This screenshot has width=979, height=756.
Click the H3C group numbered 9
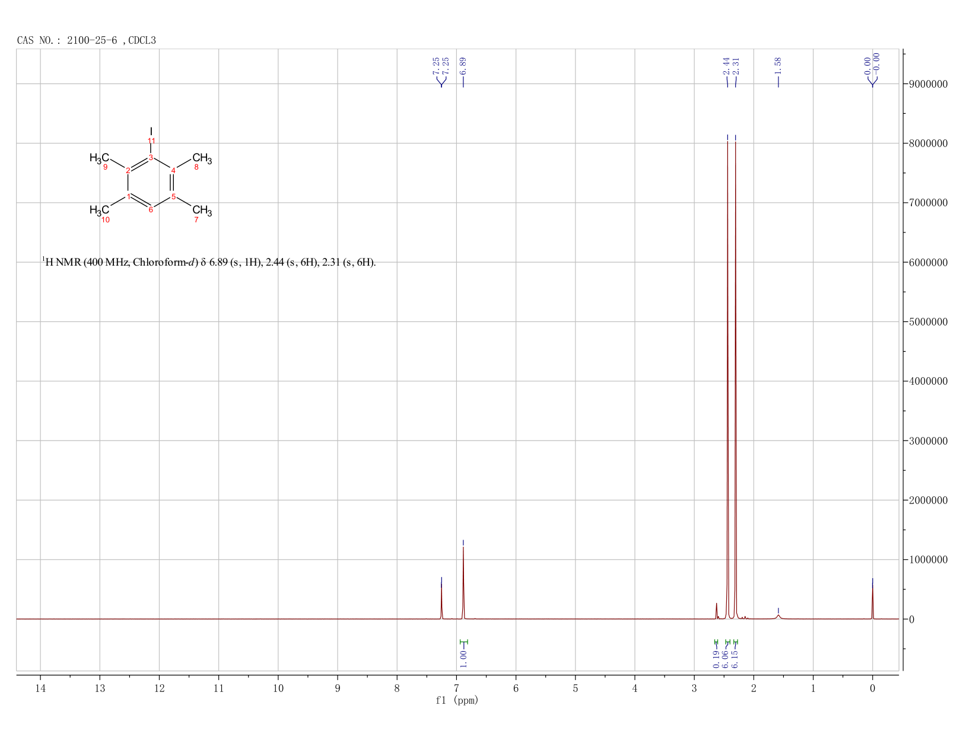pos(99,158)
